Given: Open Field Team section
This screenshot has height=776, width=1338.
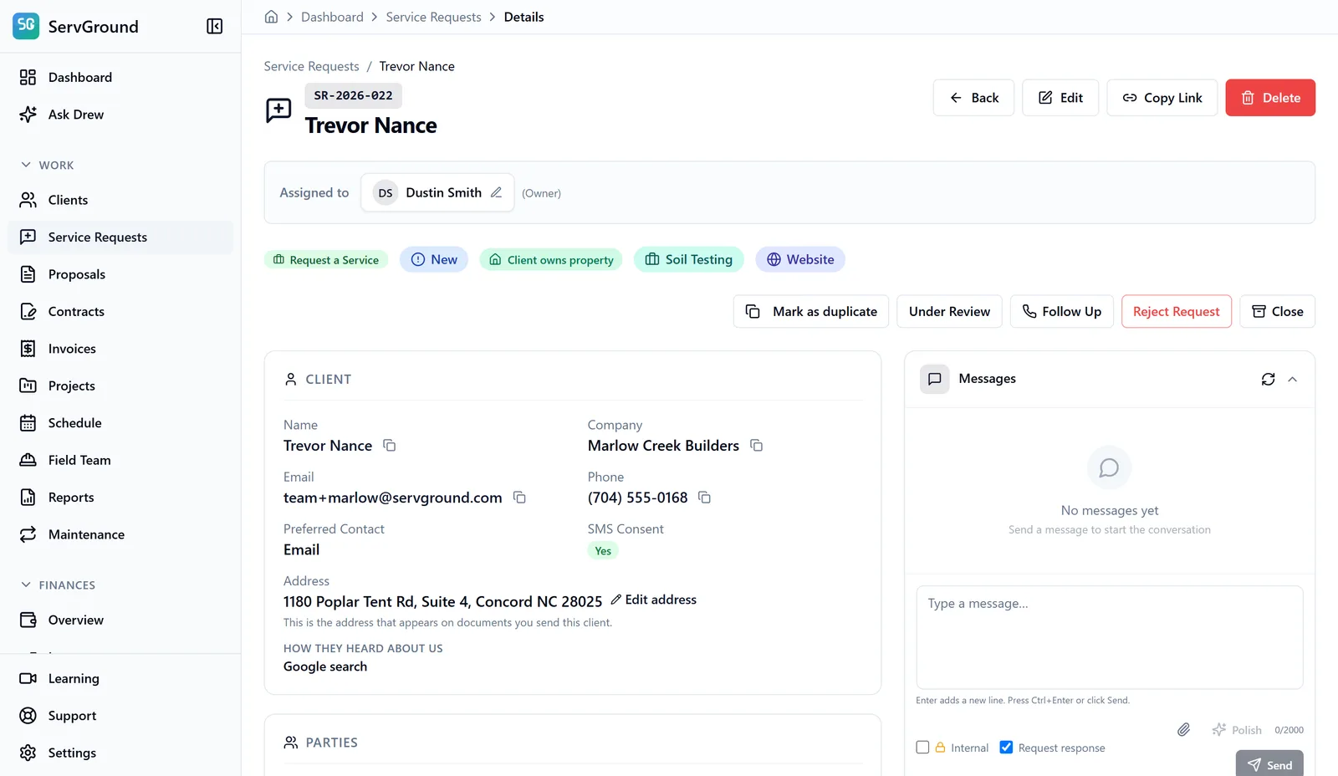Looking at the screenshot, I should 120,460.
